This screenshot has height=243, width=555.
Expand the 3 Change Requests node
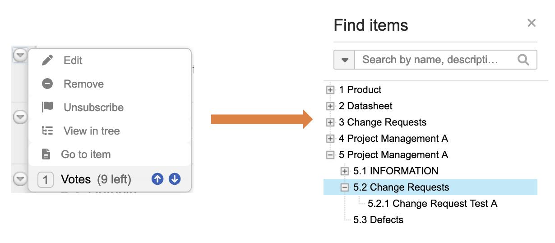(x=330, y=122)
